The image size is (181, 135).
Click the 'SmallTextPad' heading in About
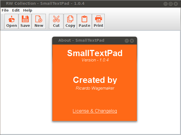pos(95,53)
